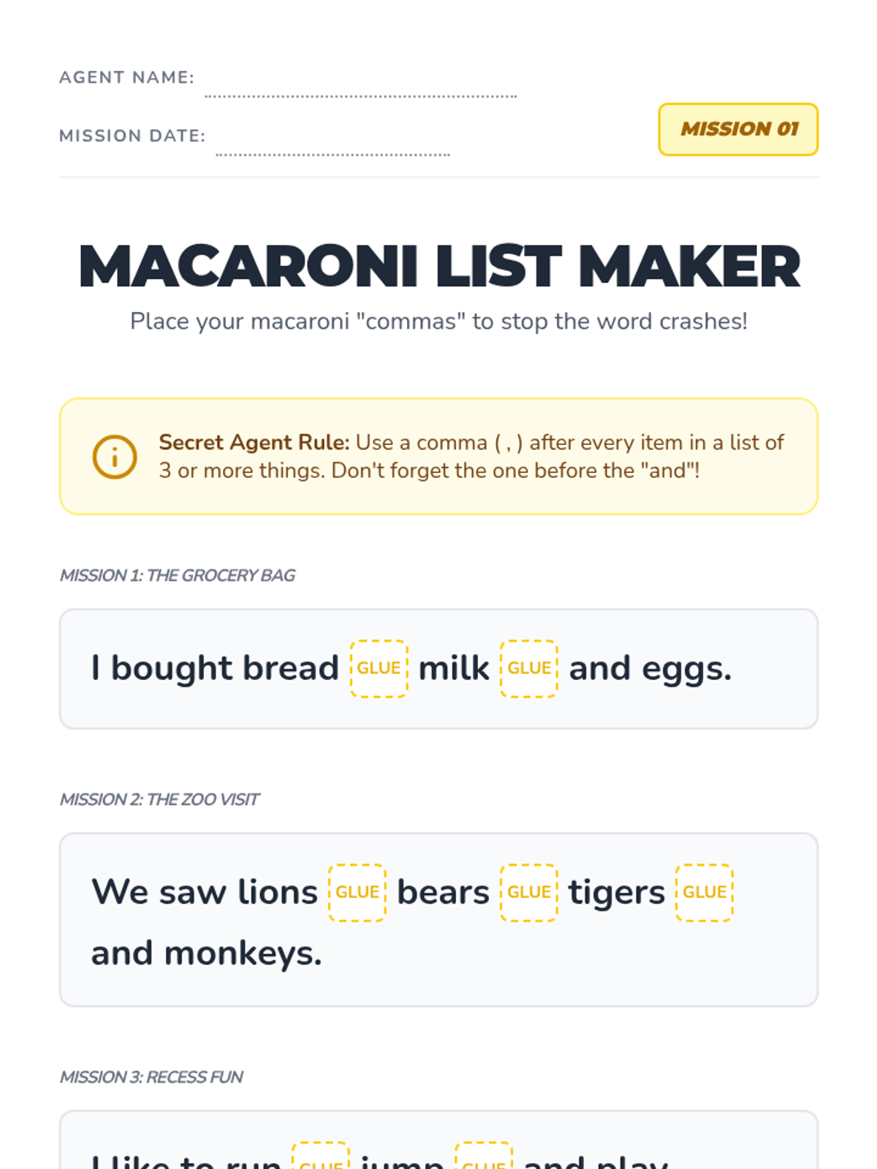The image size is (877, 1169).
Task: Click the GLUE box after 'bread'
Action: pos(379,669)
